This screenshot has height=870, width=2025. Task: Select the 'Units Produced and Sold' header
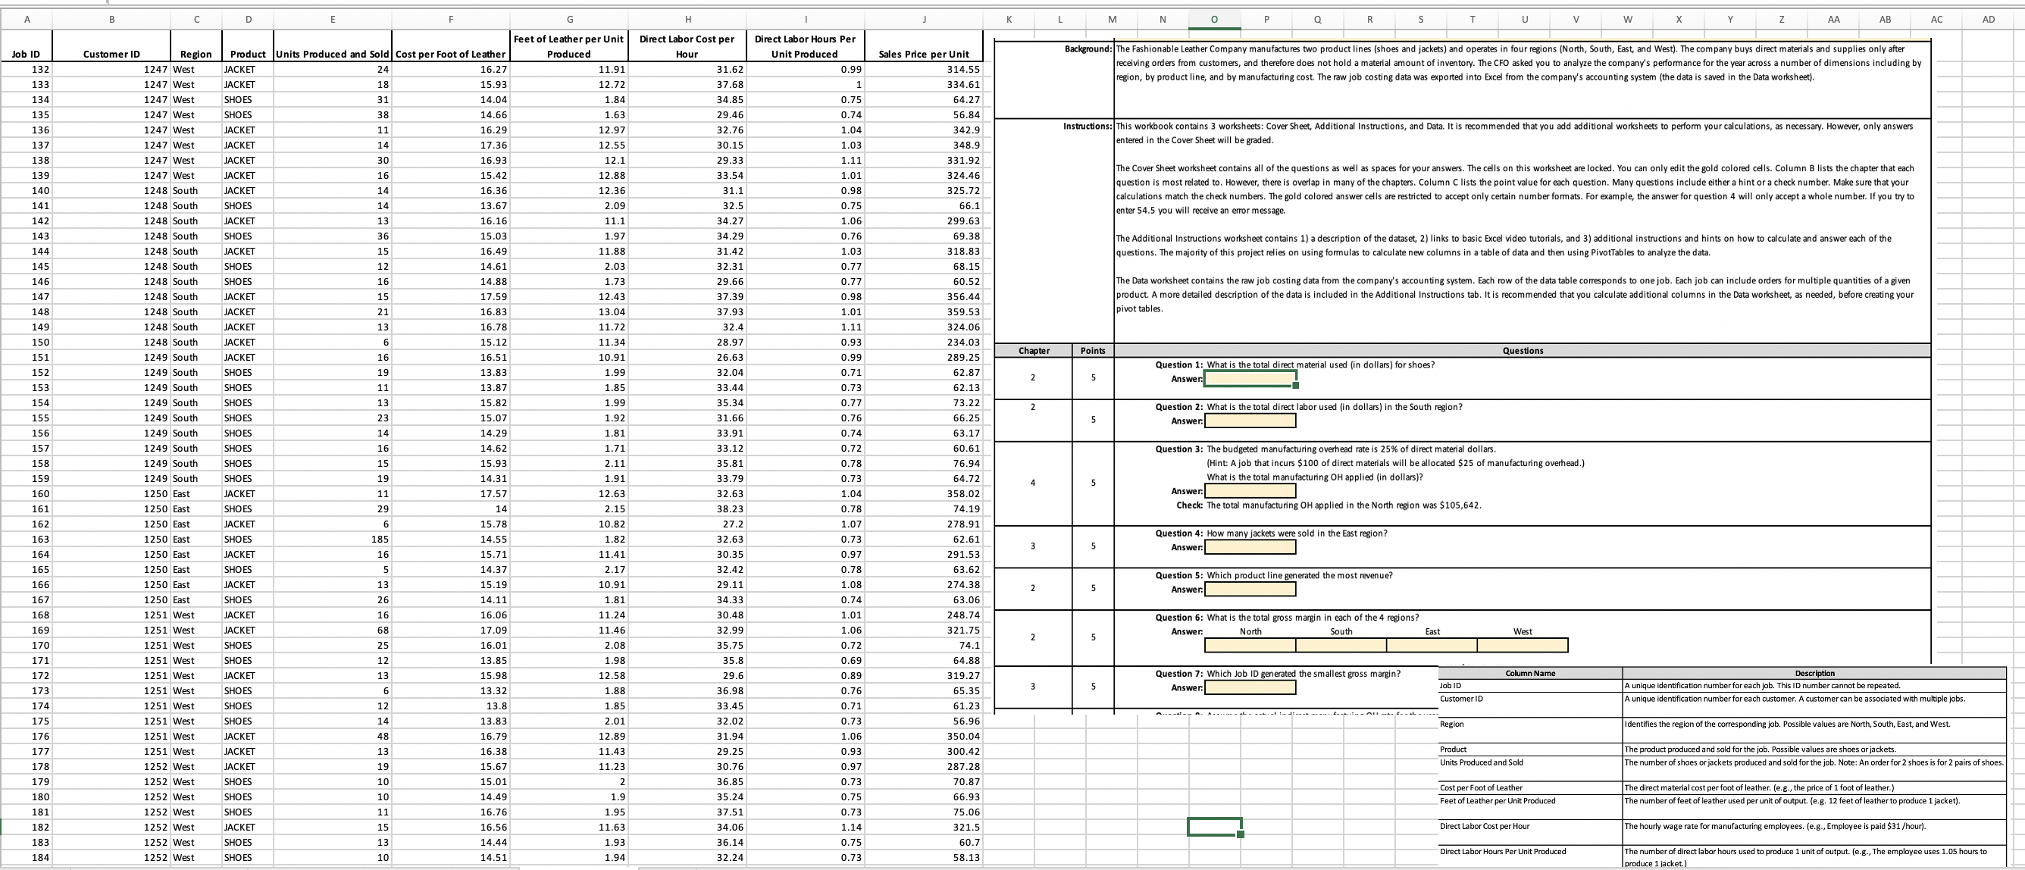(x=333, y=46)
